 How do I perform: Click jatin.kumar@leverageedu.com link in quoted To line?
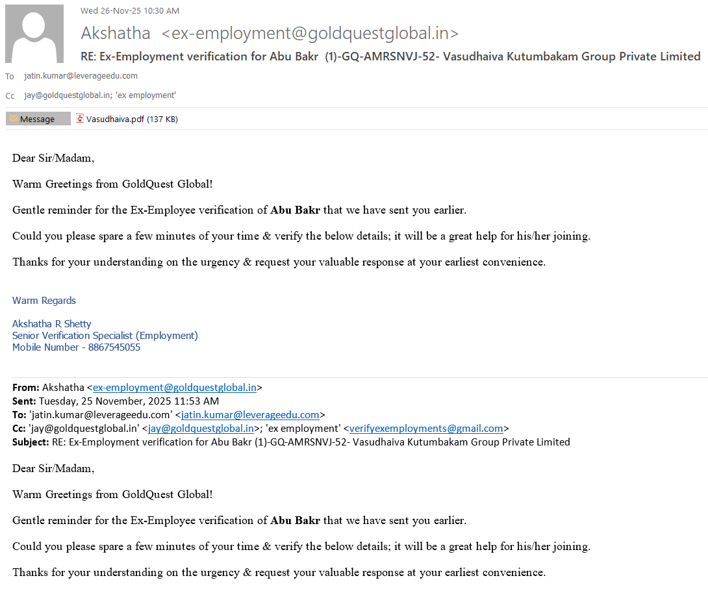tap(250, 415)
